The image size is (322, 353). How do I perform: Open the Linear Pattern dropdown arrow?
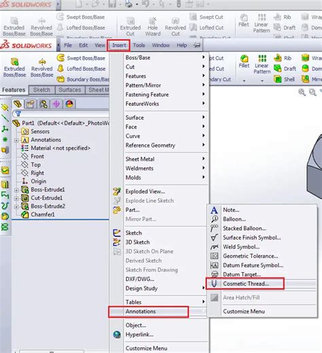pos(262,81)
